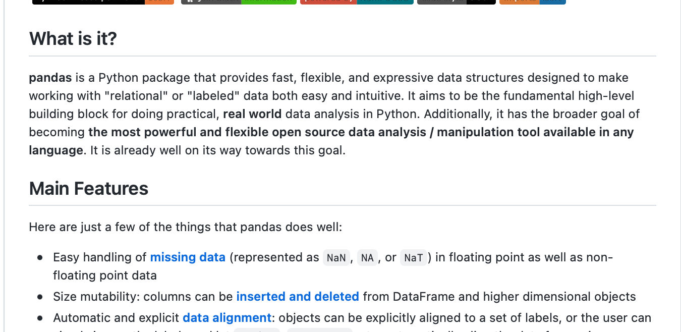Open the orange and blue isort badge

point(533,2)
